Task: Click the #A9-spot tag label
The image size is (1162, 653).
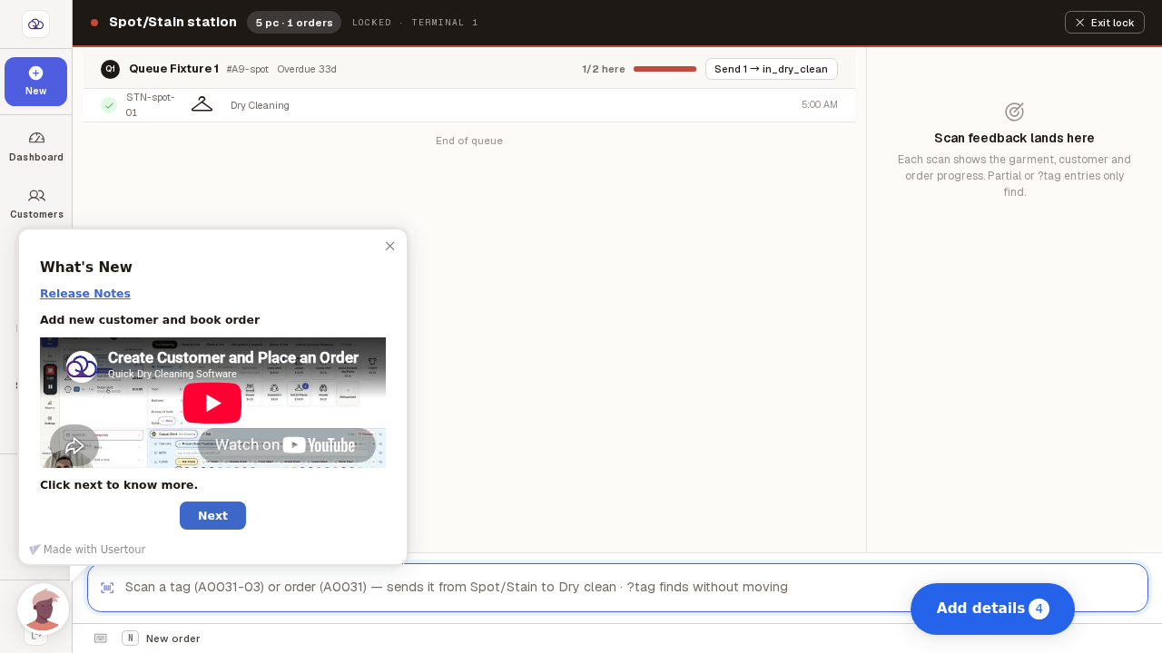Action: click(247, 69)
